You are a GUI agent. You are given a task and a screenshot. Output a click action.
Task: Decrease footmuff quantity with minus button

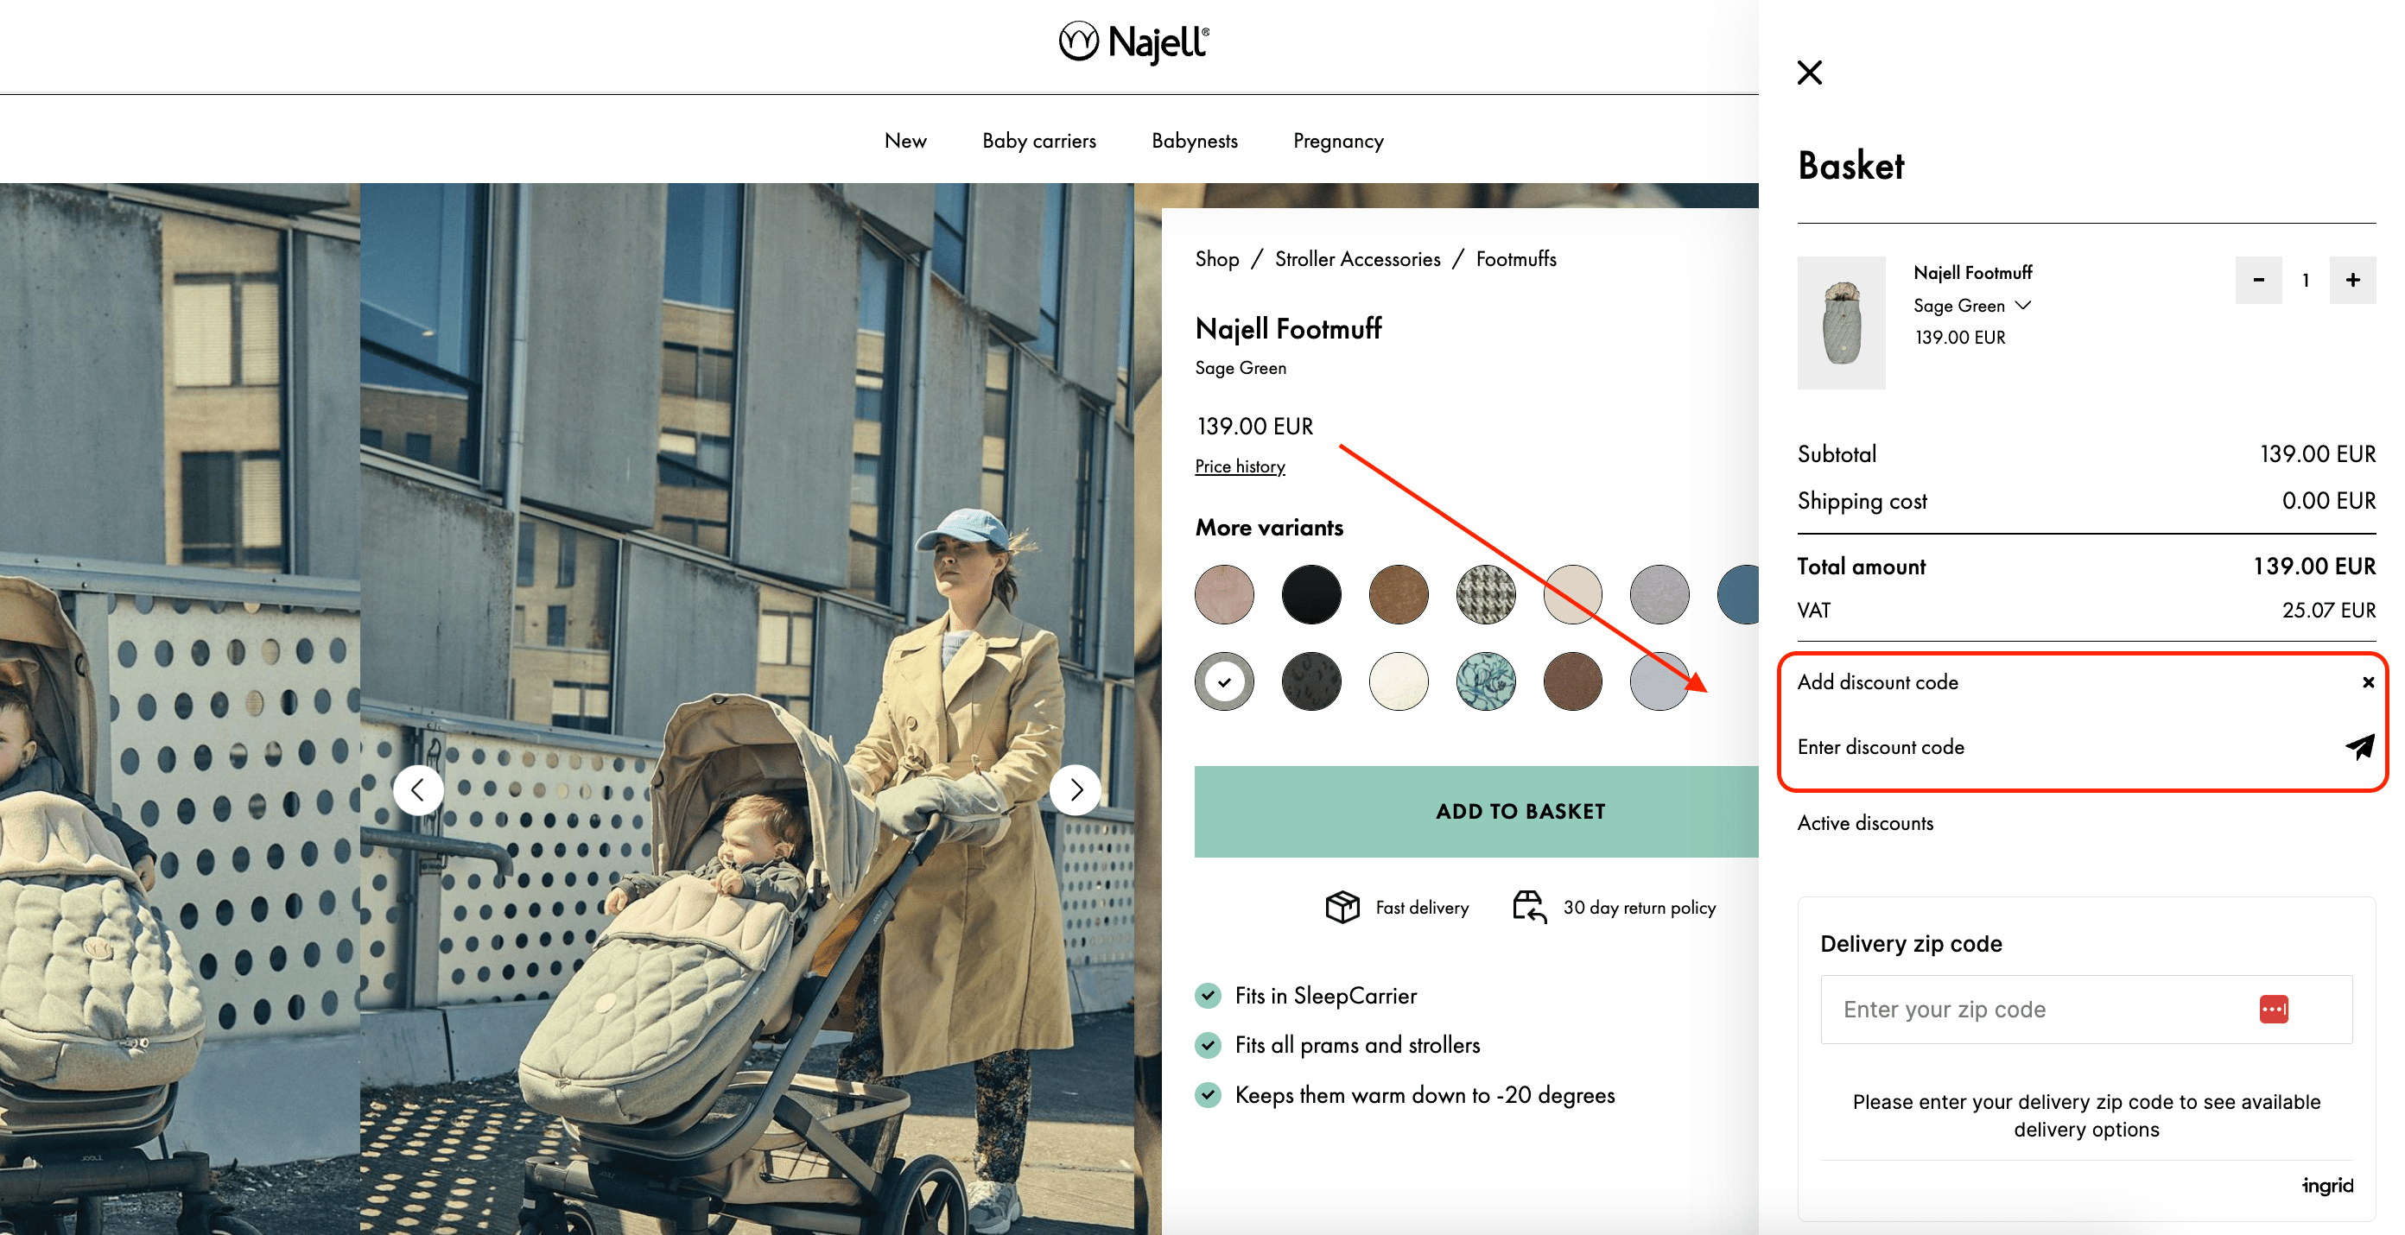[x=2257, y=280]
